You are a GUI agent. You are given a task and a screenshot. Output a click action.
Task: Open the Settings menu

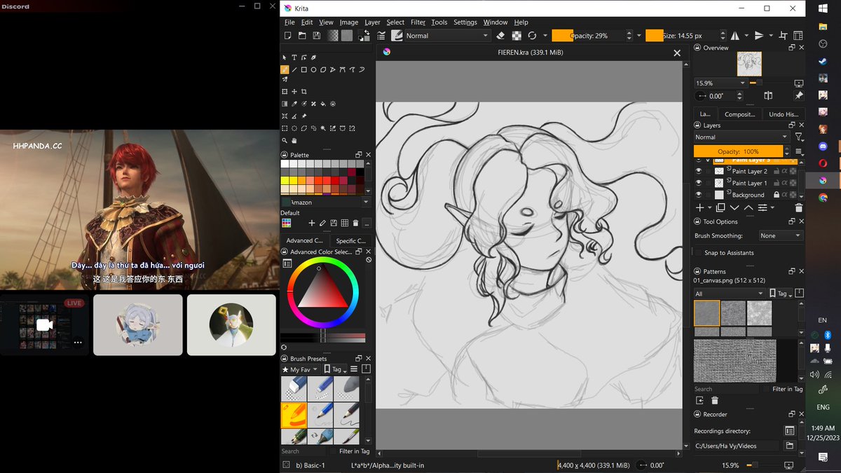465,22
